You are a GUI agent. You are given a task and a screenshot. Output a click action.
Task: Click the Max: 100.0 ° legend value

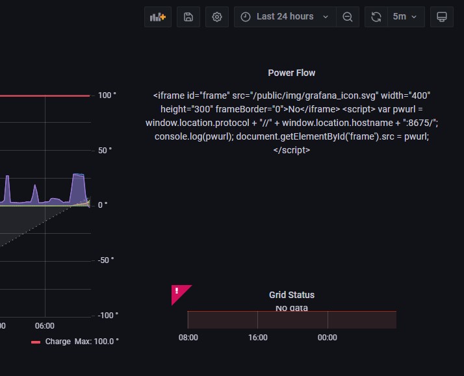pyautogui.click(x=96, y=342)
